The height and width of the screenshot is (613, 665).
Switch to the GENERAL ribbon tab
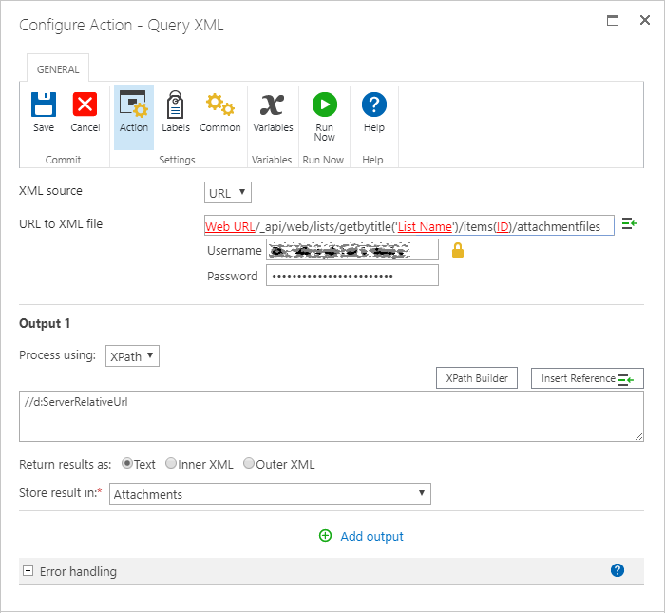pos(58,69)
